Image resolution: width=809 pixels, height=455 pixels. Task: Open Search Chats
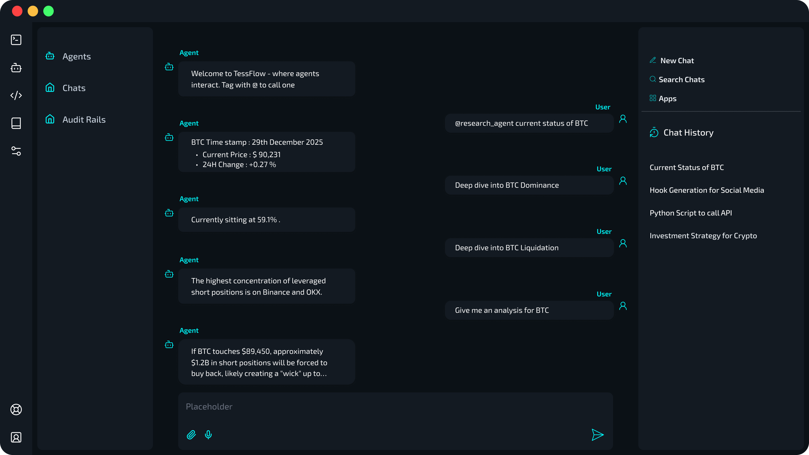[x=681, y=80]
